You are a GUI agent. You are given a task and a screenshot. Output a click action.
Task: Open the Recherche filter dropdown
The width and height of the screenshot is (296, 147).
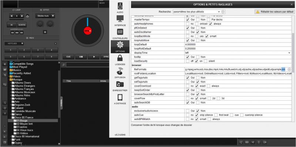pyautogui.click(x=219, y=12)
